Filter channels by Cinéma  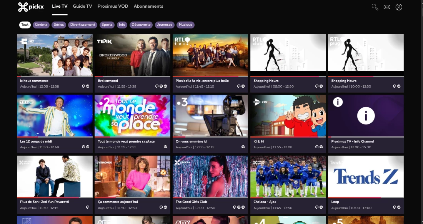click(x=41, y=25)
